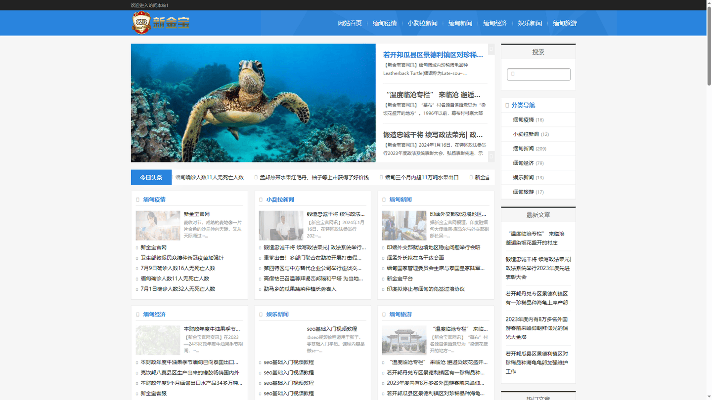The height and width of the screenshot is (400, 712).
Task: Open article 第四特区与中方替代企业公司举行座谈交…
Action: (312, 268)
